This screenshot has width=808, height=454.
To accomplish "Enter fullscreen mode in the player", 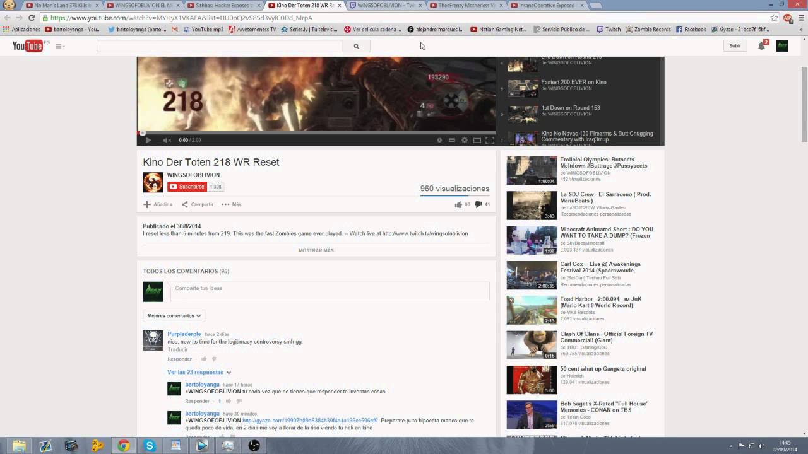I will [490, 140].
